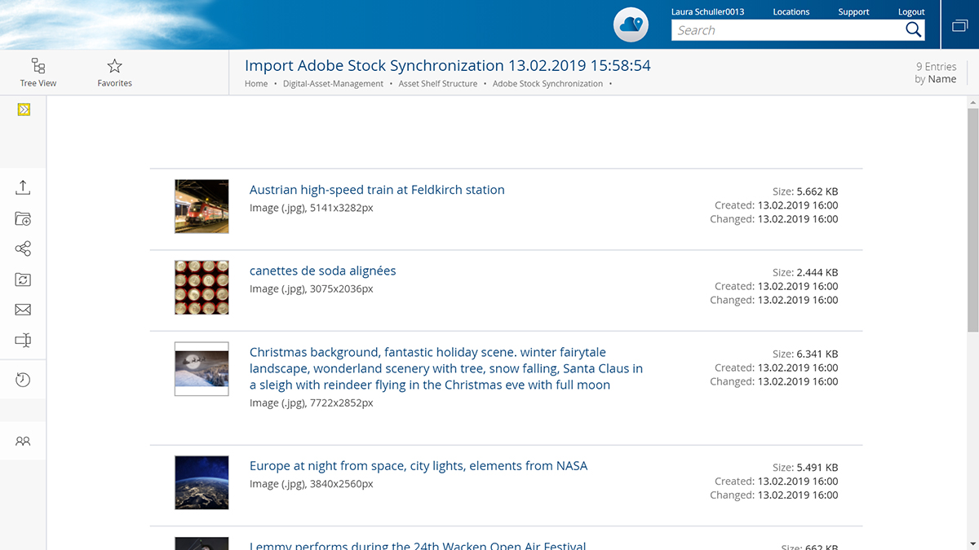Screen dimensions: 979x550
Task: Open the Tree View panel
Action: point(38,73)
